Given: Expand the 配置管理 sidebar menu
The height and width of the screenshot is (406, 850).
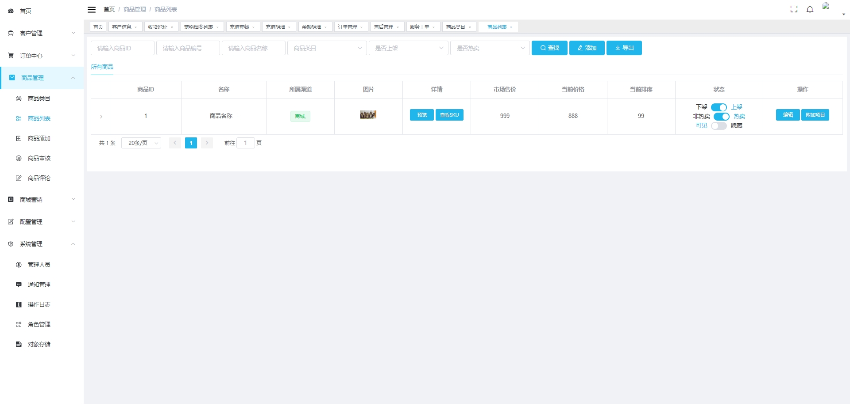Looking at the screenshot, I should pos(73,221).
